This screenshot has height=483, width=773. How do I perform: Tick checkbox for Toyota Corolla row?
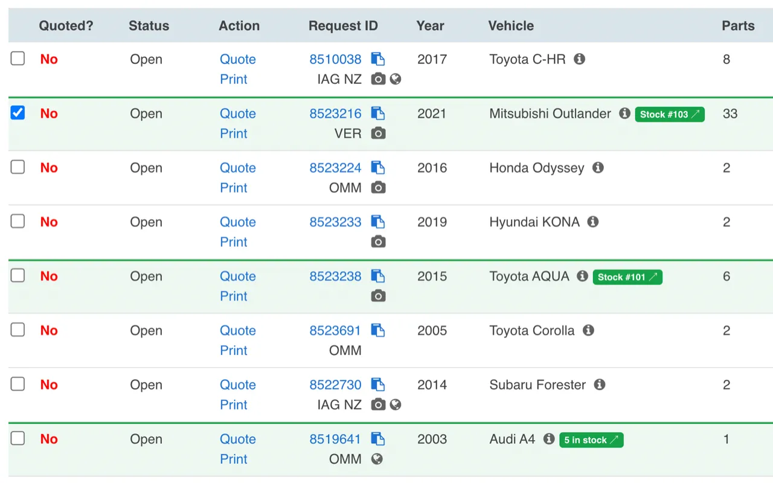click(x=18, y=330)
